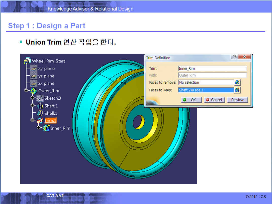Select the Sketch.3 icon in tree
The height and width of the screenshot is (204, 272).
40,98
